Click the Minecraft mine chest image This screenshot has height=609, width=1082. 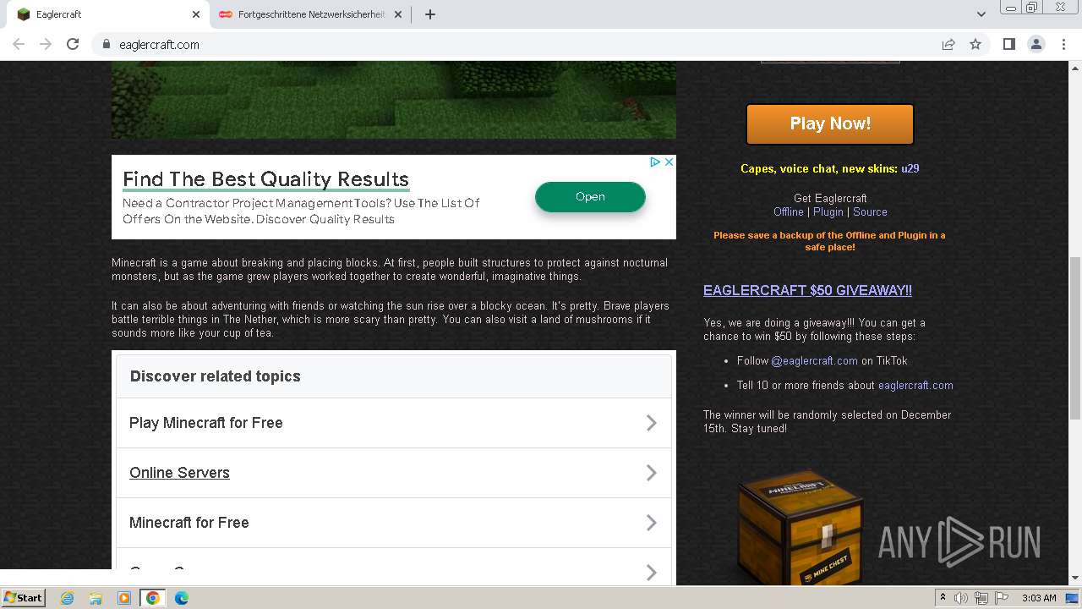800,528
